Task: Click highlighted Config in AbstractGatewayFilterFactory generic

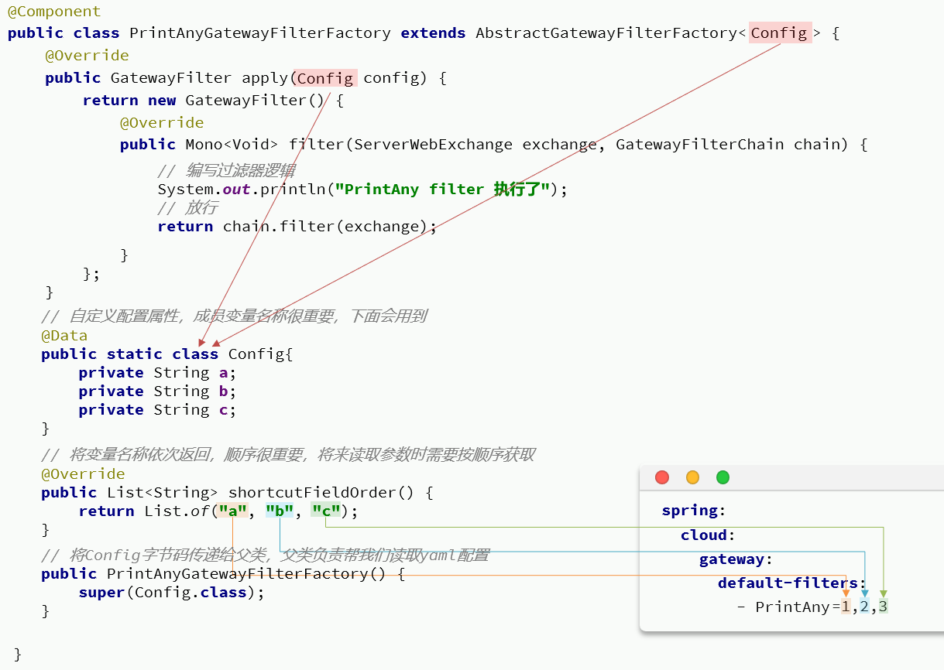Action: click(779, 32)
